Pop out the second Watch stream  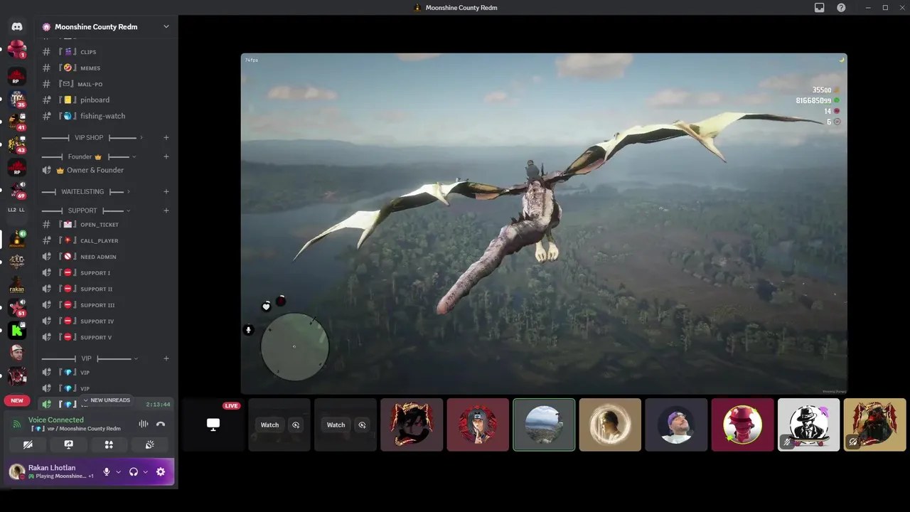point(362,425)
